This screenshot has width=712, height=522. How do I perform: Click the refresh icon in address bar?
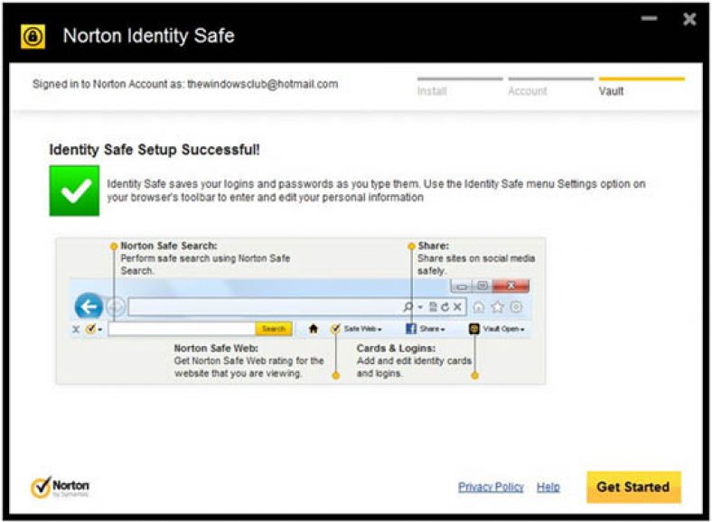pyautogui.click(x=445, y=307)
